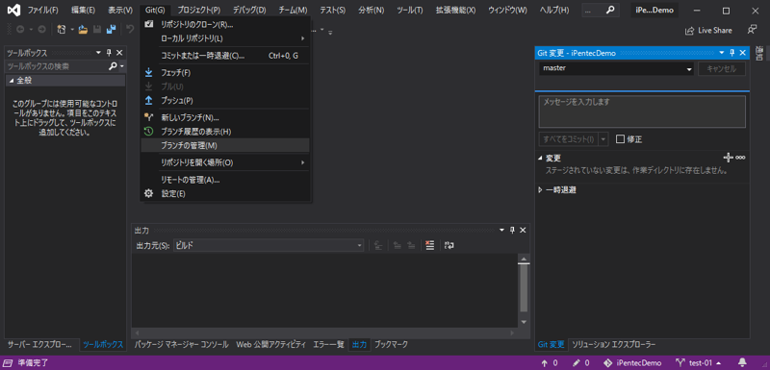
Task: Click the clear all output icon
Action: (x=429, y=245)
